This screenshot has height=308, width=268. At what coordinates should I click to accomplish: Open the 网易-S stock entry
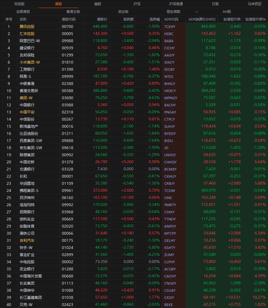25,76
